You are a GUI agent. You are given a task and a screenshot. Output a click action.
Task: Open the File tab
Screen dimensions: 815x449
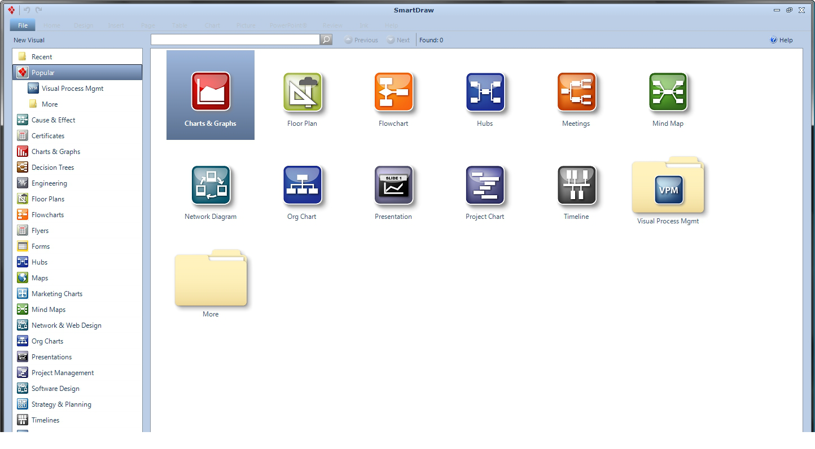pos(23,25)
